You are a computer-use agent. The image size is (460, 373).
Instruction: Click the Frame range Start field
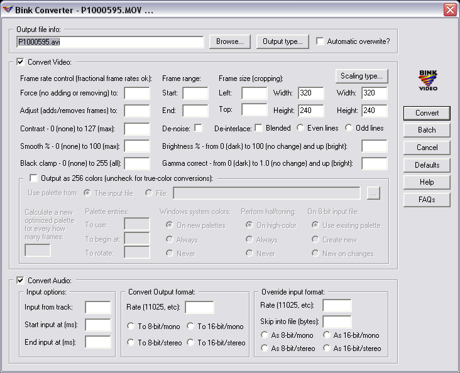195,93
